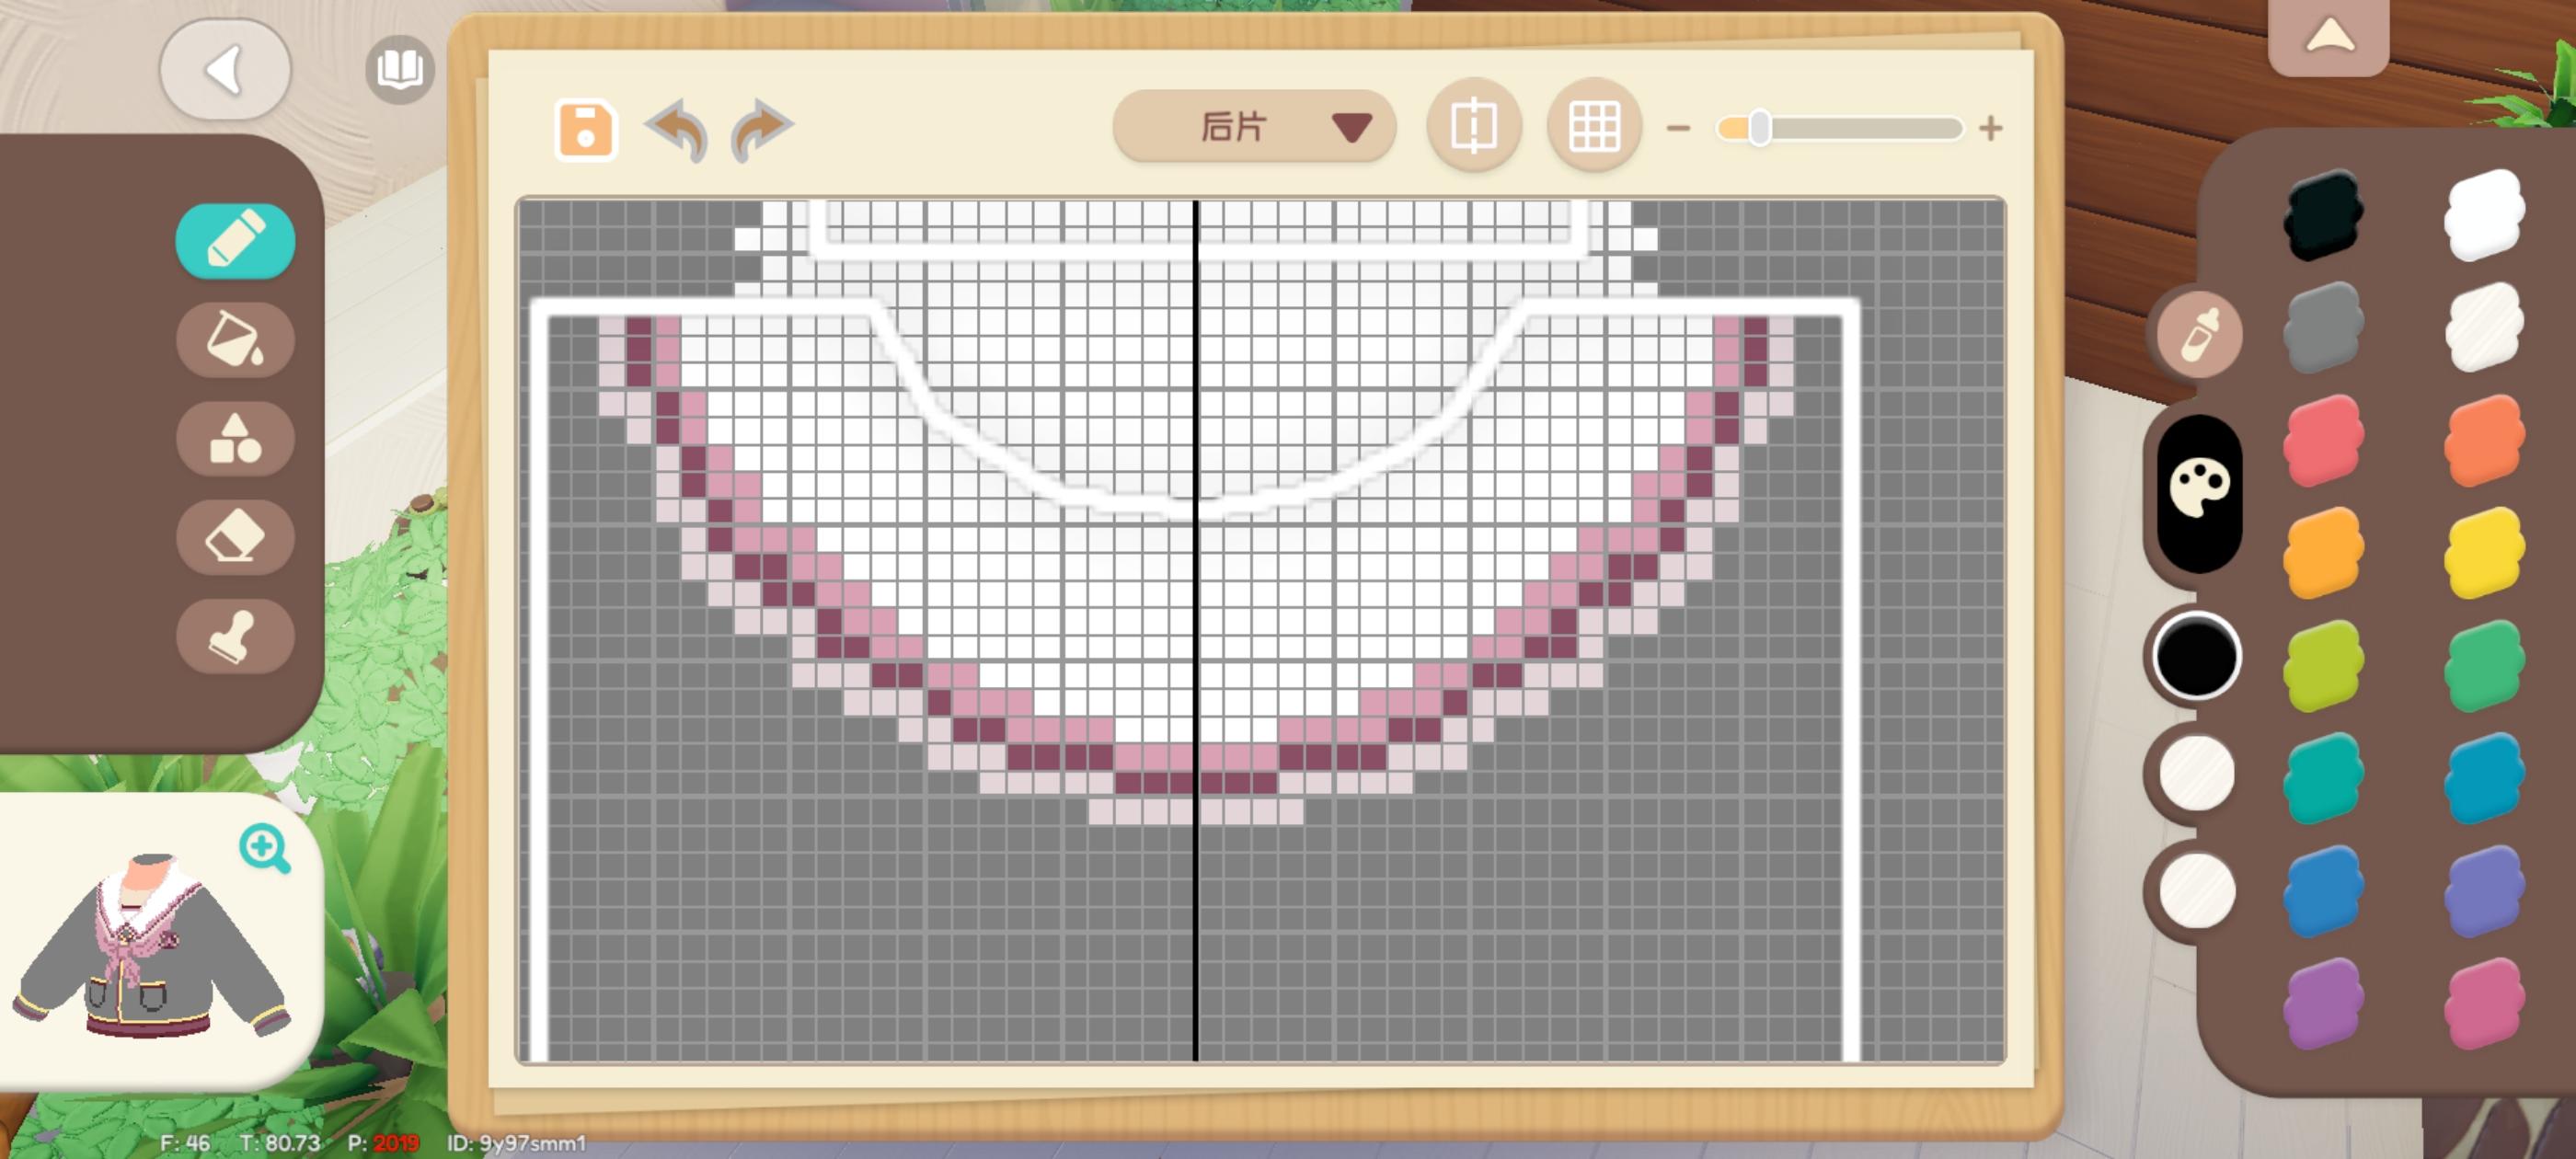Zoom into the jacket preview thumbnail

[264, 848]
